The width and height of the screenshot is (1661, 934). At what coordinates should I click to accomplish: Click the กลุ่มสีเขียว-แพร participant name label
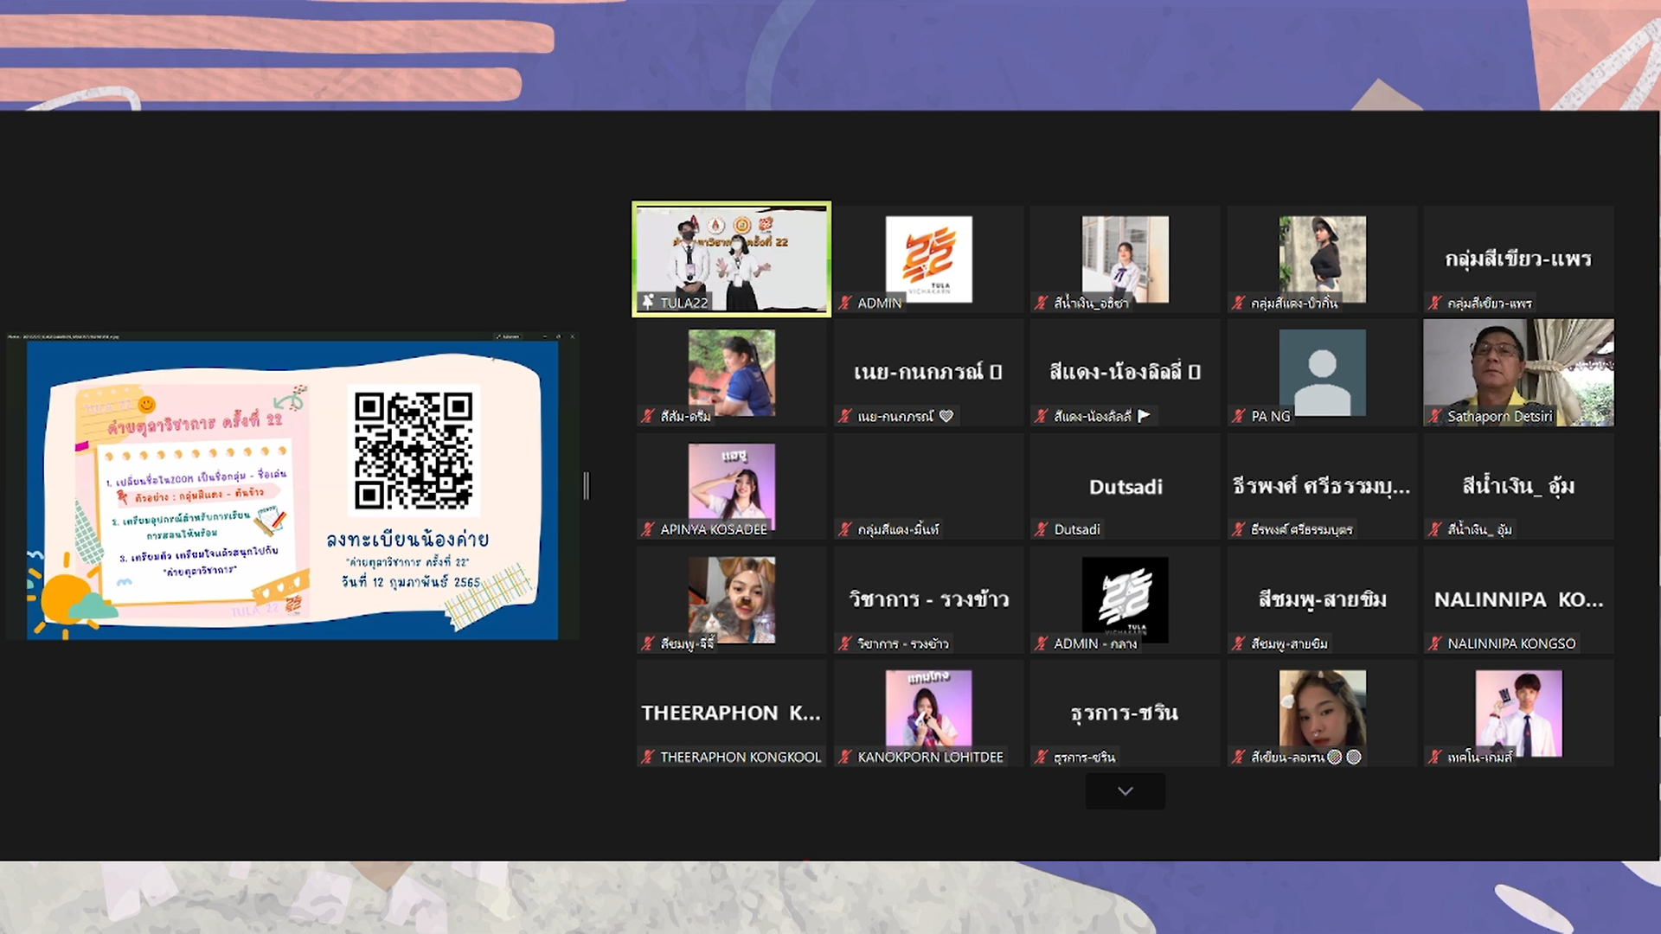1490,303
